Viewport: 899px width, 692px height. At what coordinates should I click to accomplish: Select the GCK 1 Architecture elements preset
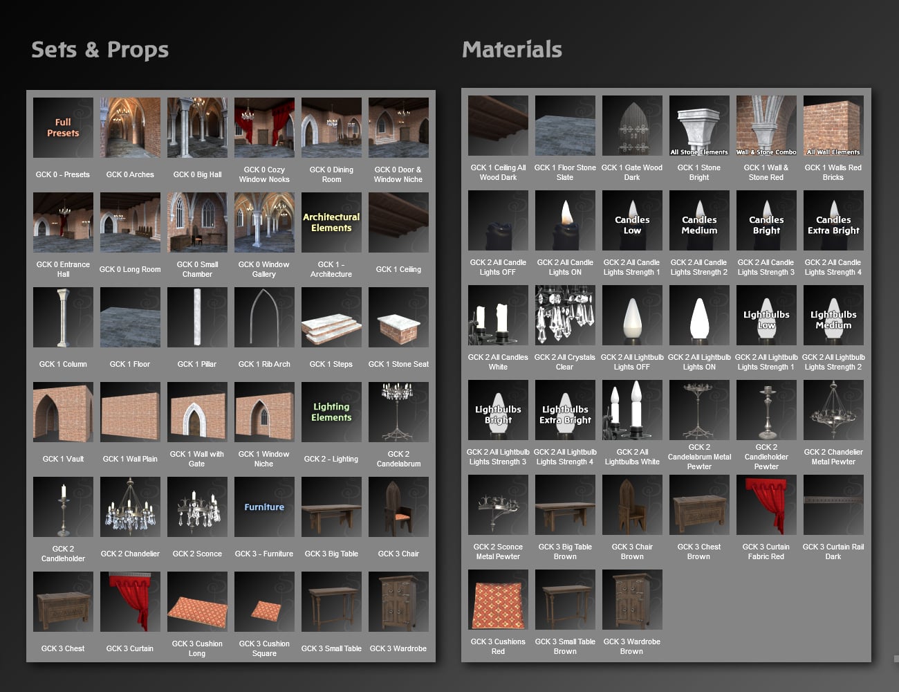pos(331,221)
